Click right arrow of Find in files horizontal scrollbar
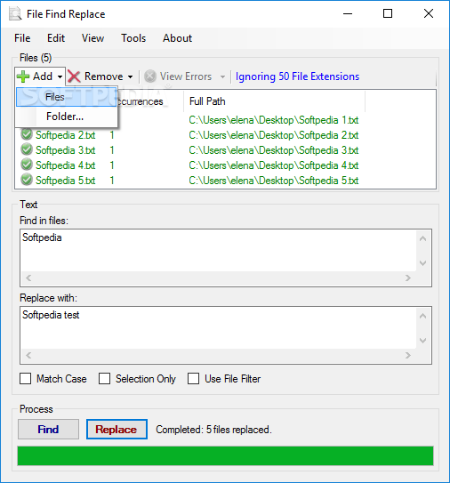The width and height of the screenshot is (450, 483). (x=408, y=278)
